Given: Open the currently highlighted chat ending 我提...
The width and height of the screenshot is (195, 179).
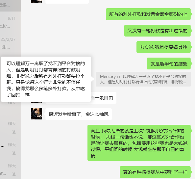Looking at the screenshot, I should tap(11, 6).
